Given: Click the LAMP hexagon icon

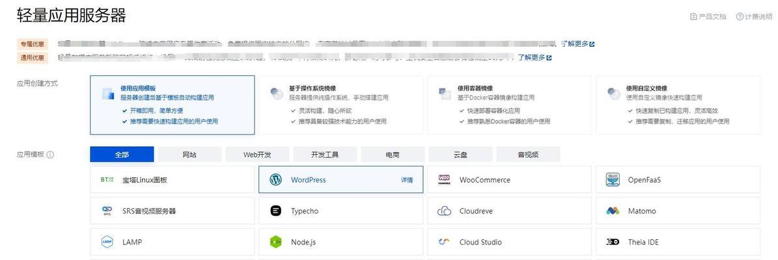Looking at the screenshot, I should pyautogui.click(x=107, y=242).
